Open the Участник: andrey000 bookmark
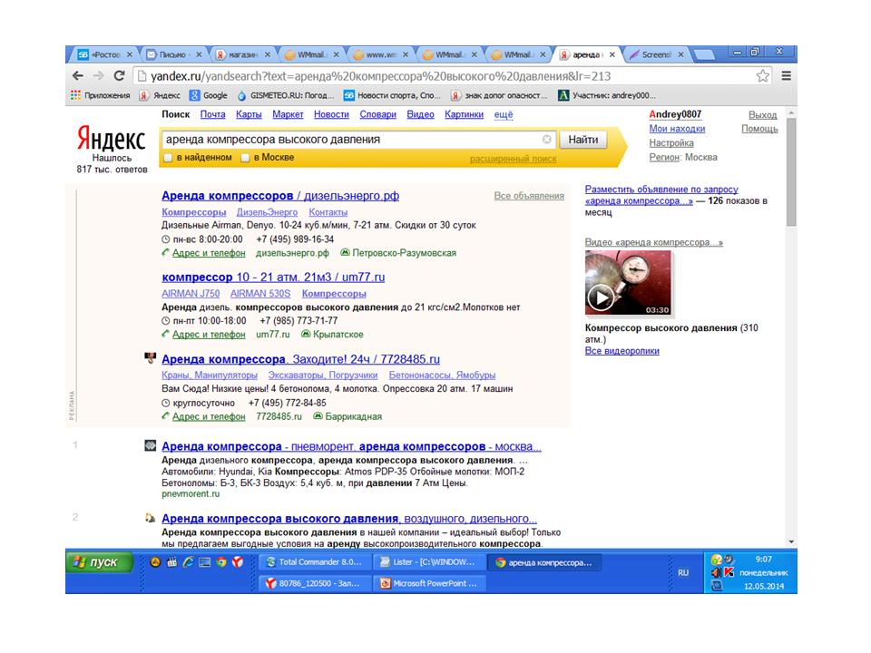Screen dimensions: 871x653 [607, 95]
